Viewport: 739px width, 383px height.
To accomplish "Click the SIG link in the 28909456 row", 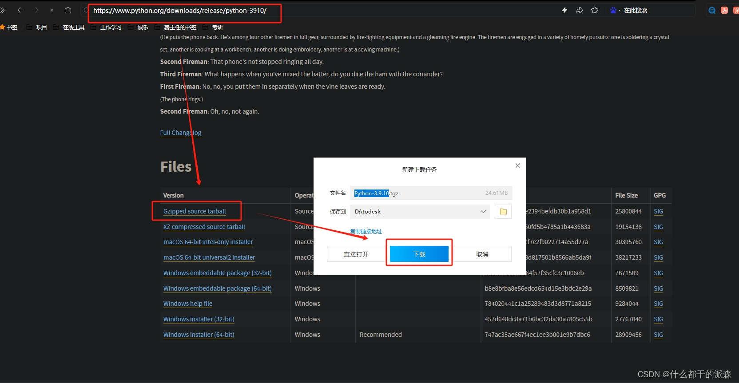I will [x=659, y=335].
